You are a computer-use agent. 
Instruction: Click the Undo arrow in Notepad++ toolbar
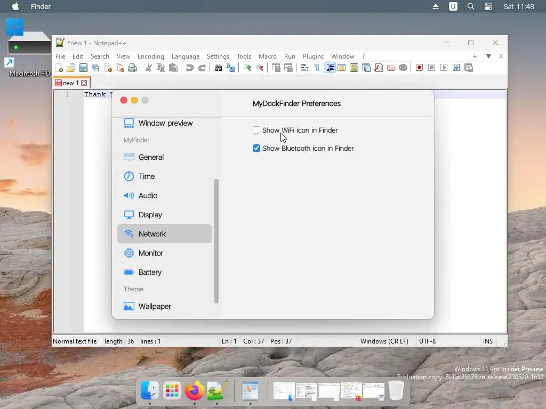pos(190,68)
